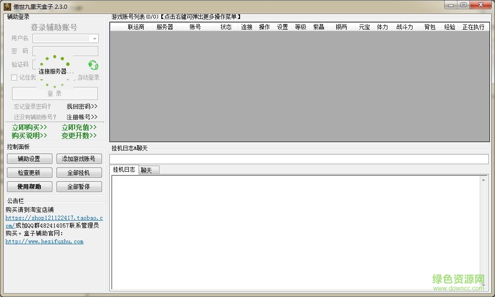Click the 账号 column header
The image size is (495, 297).
point(195,27)
